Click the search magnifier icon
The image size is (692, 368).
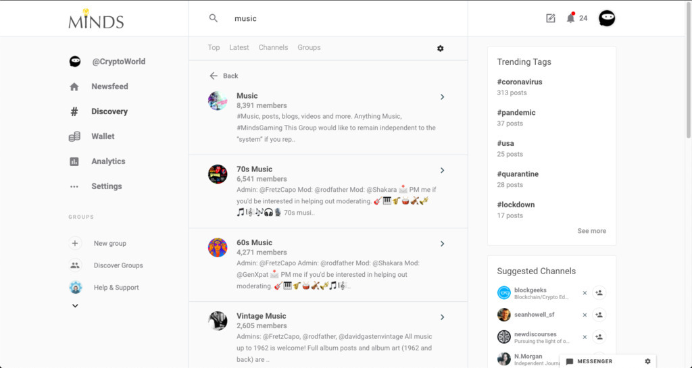214,18
